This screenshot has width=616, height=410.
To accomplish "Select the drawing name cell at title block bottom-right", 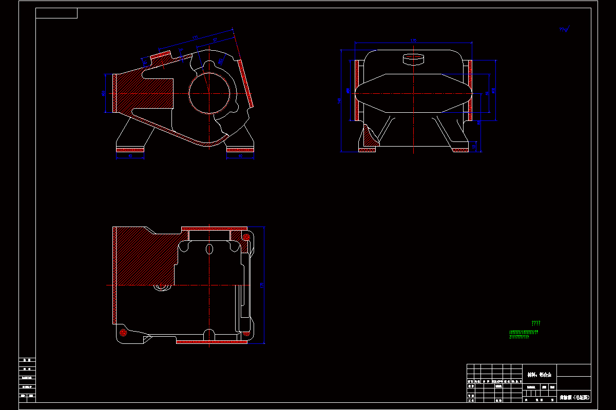I will (573, 397).
